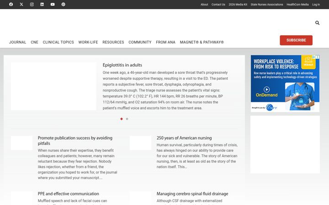Open the X (Twitter) social link

pos(21,5)
